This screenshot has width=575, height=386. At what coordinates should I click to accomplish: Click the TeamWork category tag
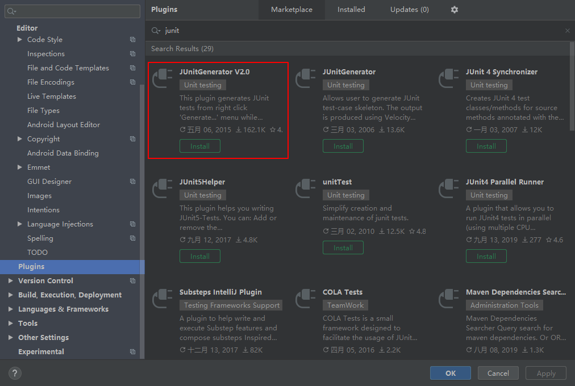(x=345, y=305)
